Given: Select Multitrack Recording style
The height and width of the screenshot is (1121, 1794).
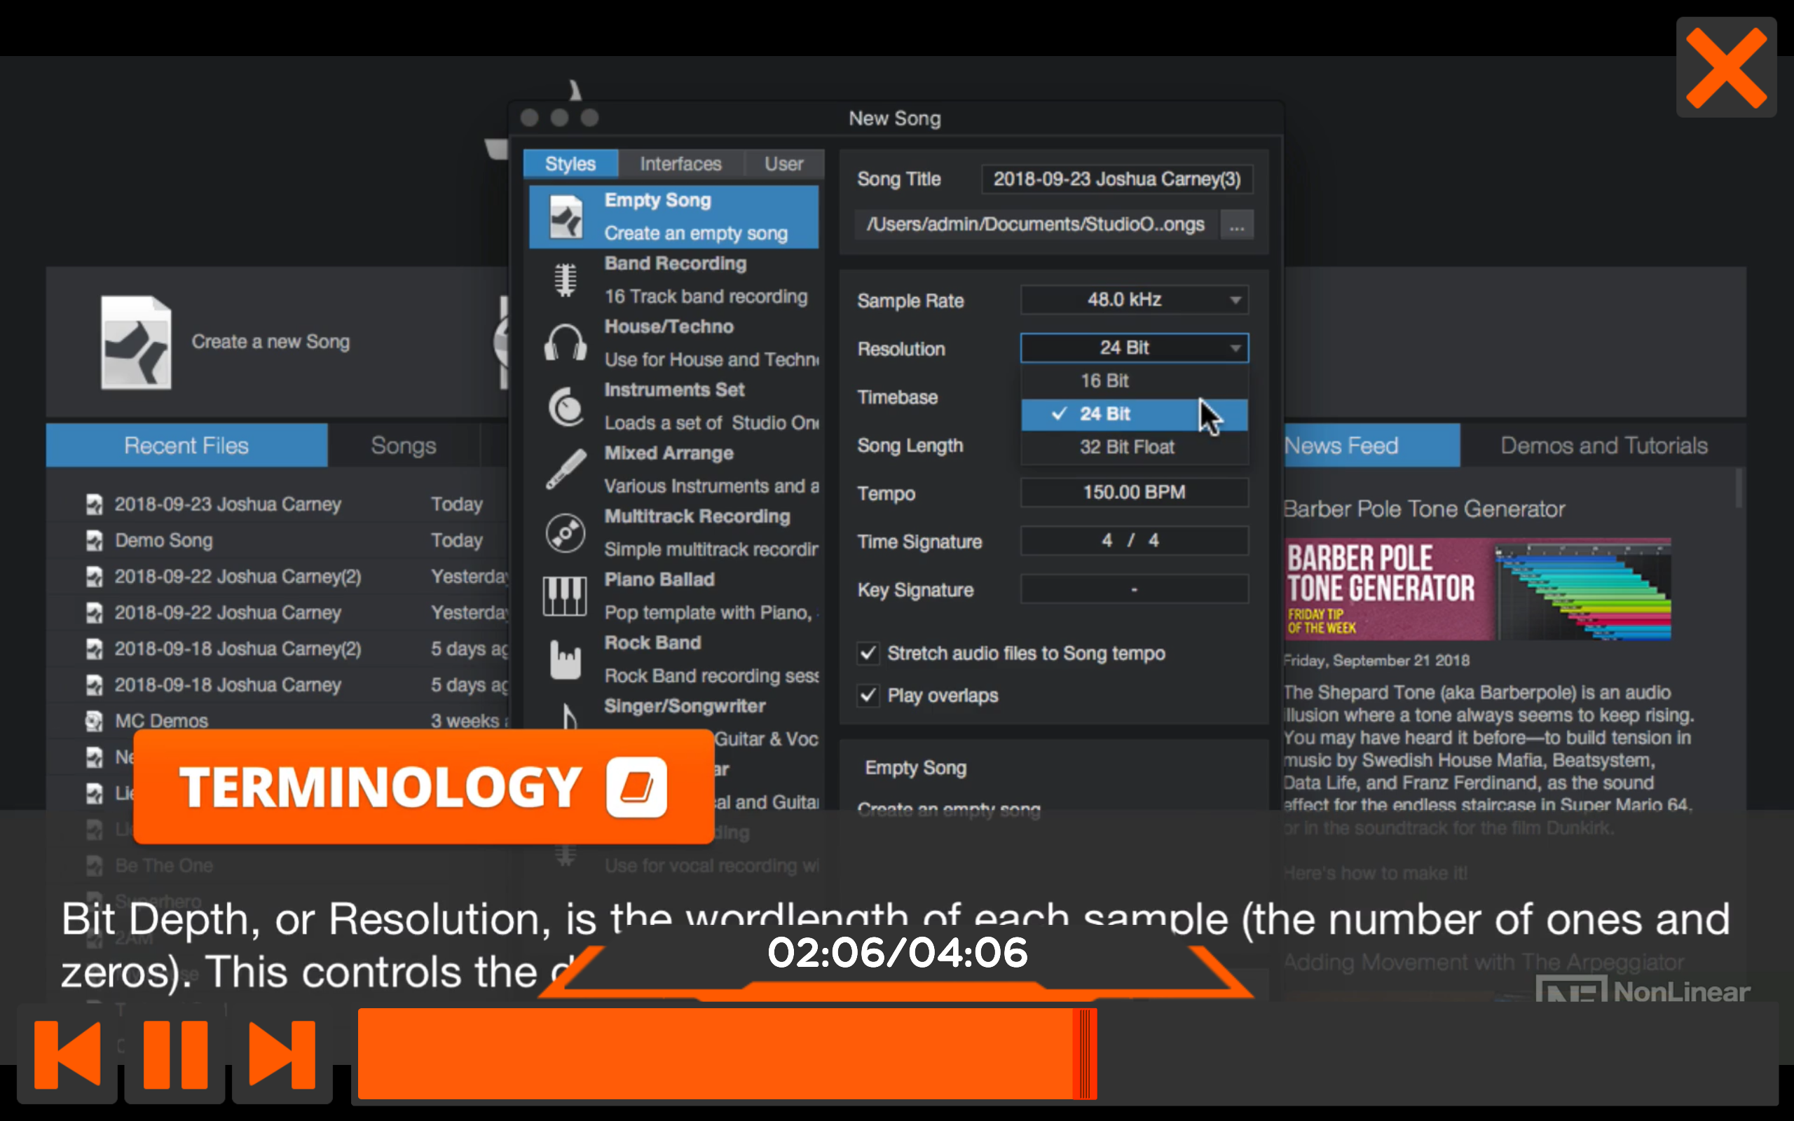Looking at the screenshot, I should [674, 533].
